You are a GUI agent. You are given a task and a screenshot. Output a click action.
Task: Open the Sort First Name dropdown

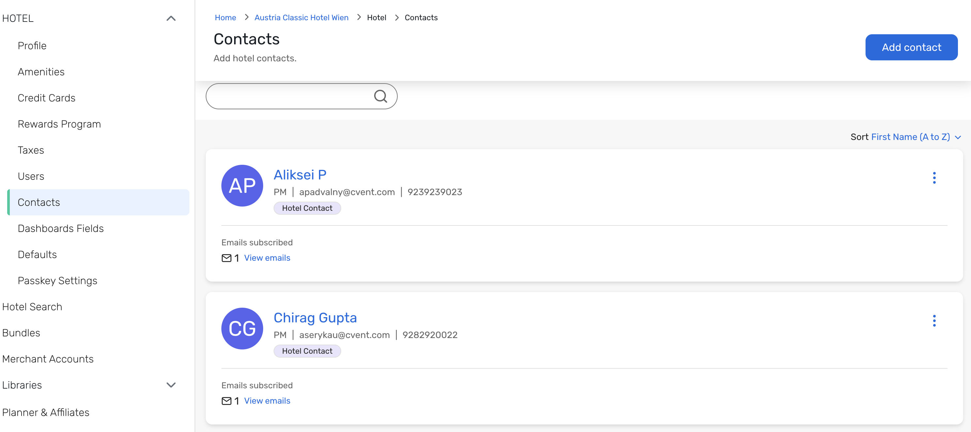[x=916, y=137]
